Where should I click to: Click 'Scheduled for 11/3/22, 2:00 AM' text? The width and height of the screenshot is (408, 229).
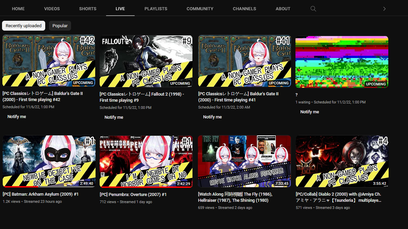(x=224, y=107)
